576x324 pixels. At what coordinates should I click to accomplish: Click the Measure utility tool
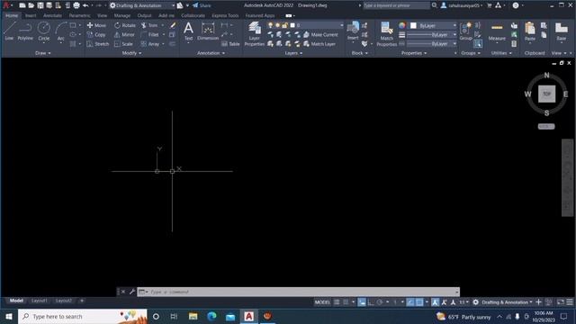pyautogui.click(x=497, y=31)
